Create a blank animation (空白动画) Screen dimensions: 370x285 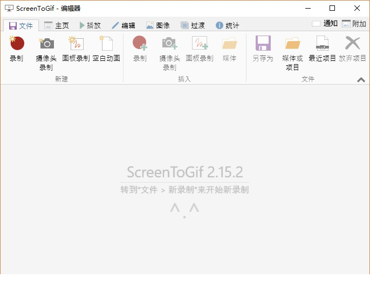106,49
